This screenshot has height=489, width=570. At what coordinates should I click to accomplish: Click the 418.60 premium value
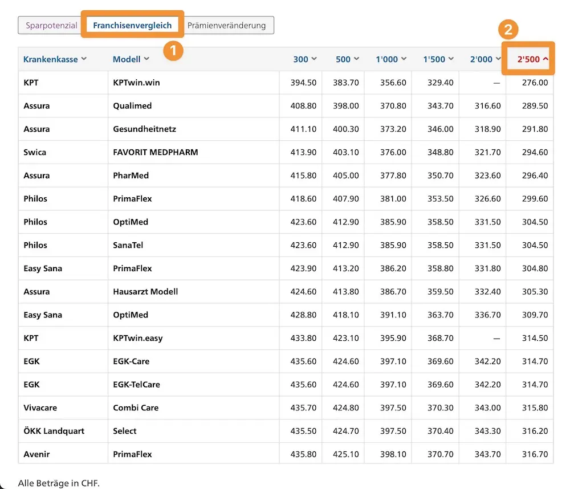303,199
